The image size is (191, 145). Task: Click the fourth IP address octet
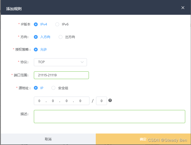pyautogui.click(x=80, y=101)
